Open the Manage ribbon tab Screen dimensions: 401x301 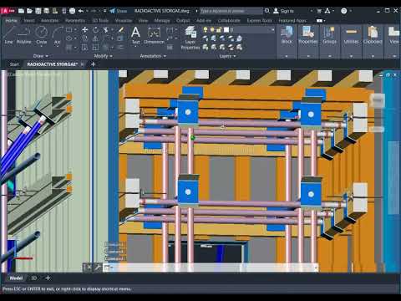pos(162,21)
